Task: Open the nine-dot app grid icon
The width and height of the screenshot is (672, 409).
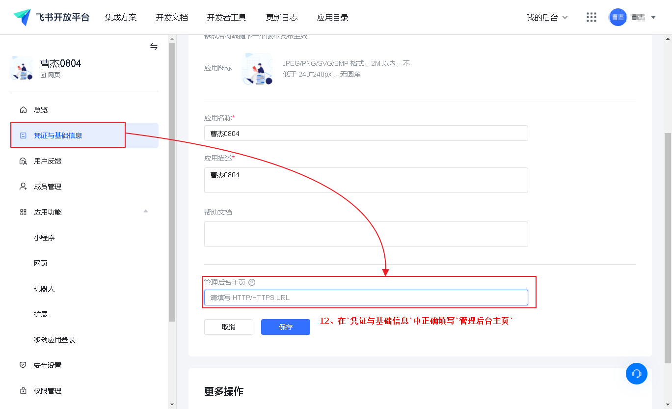Action: pos(591,17)
